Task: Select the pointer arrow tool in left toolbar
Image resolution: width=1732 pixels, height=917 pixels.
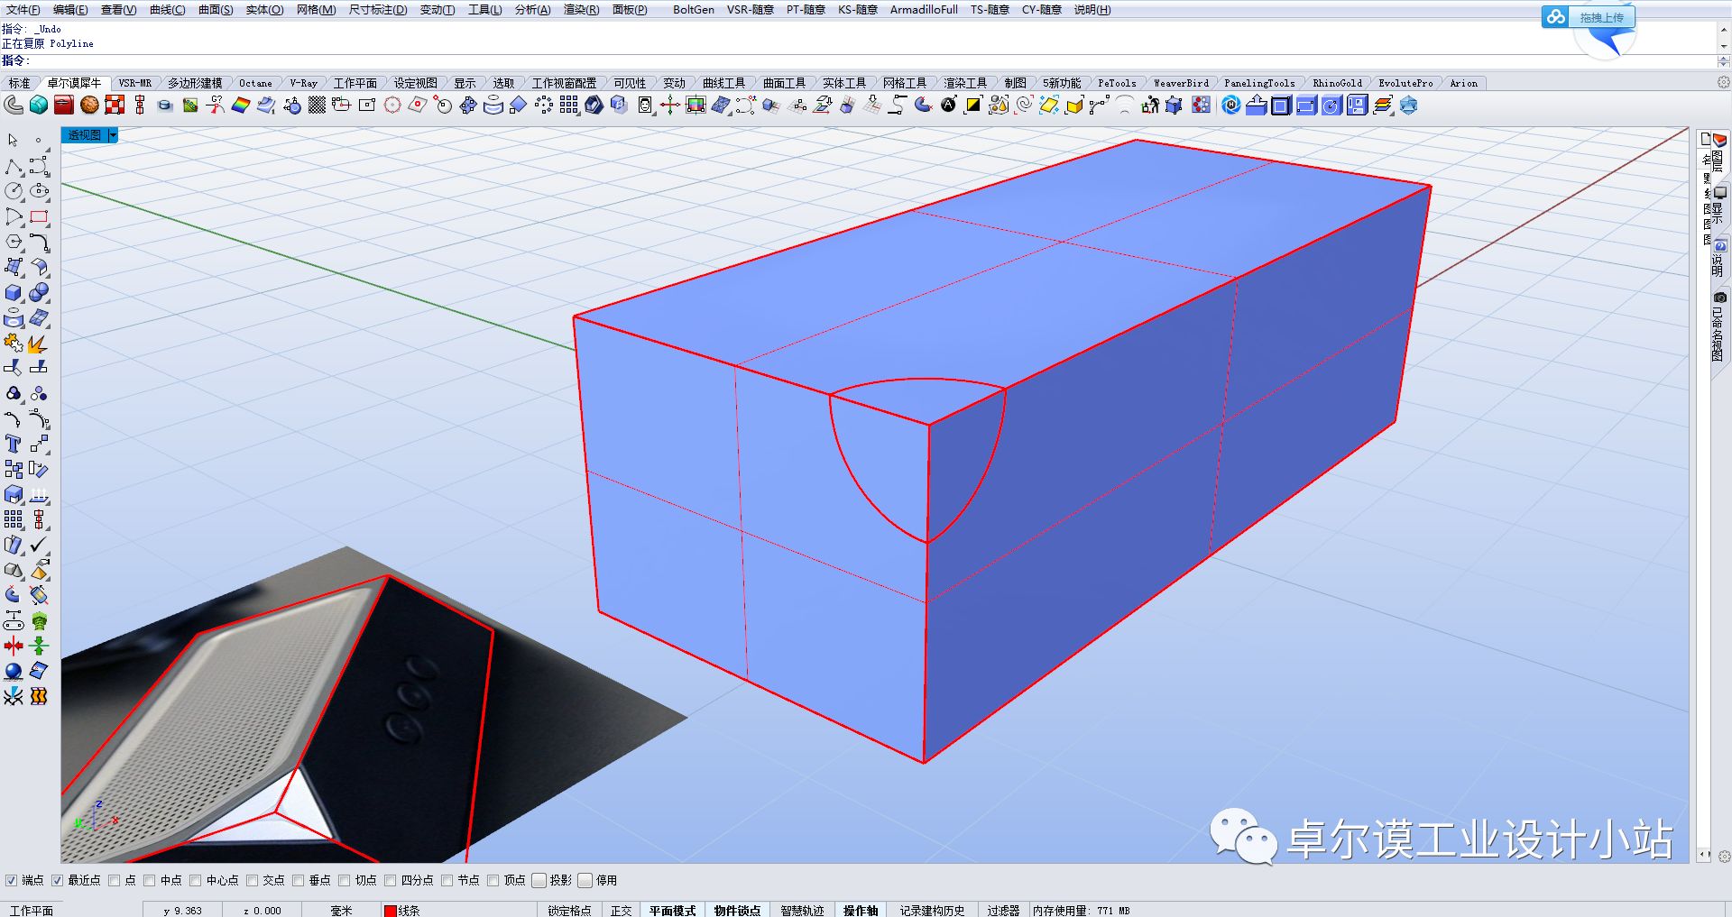Action: tap(13, 141)
